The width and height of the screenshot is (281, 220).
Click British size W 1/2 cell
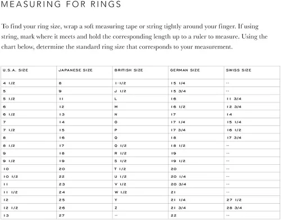coord(140,192)
